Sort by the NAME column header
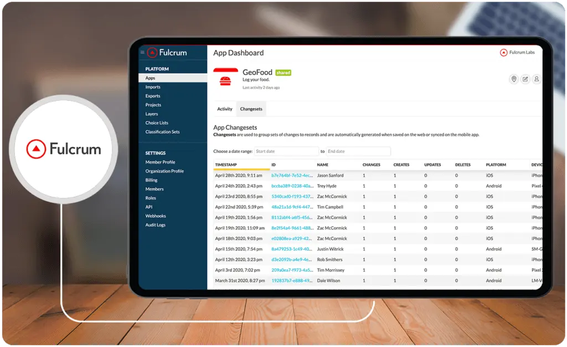This screenshot has width=567, height=347. [x=323, y=165]
